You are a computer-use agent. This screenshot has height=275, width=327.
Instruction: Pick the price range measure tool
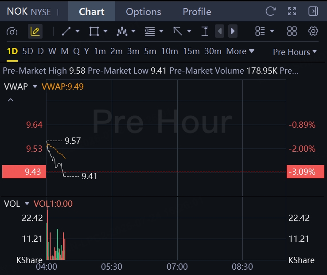click(205, 31)
